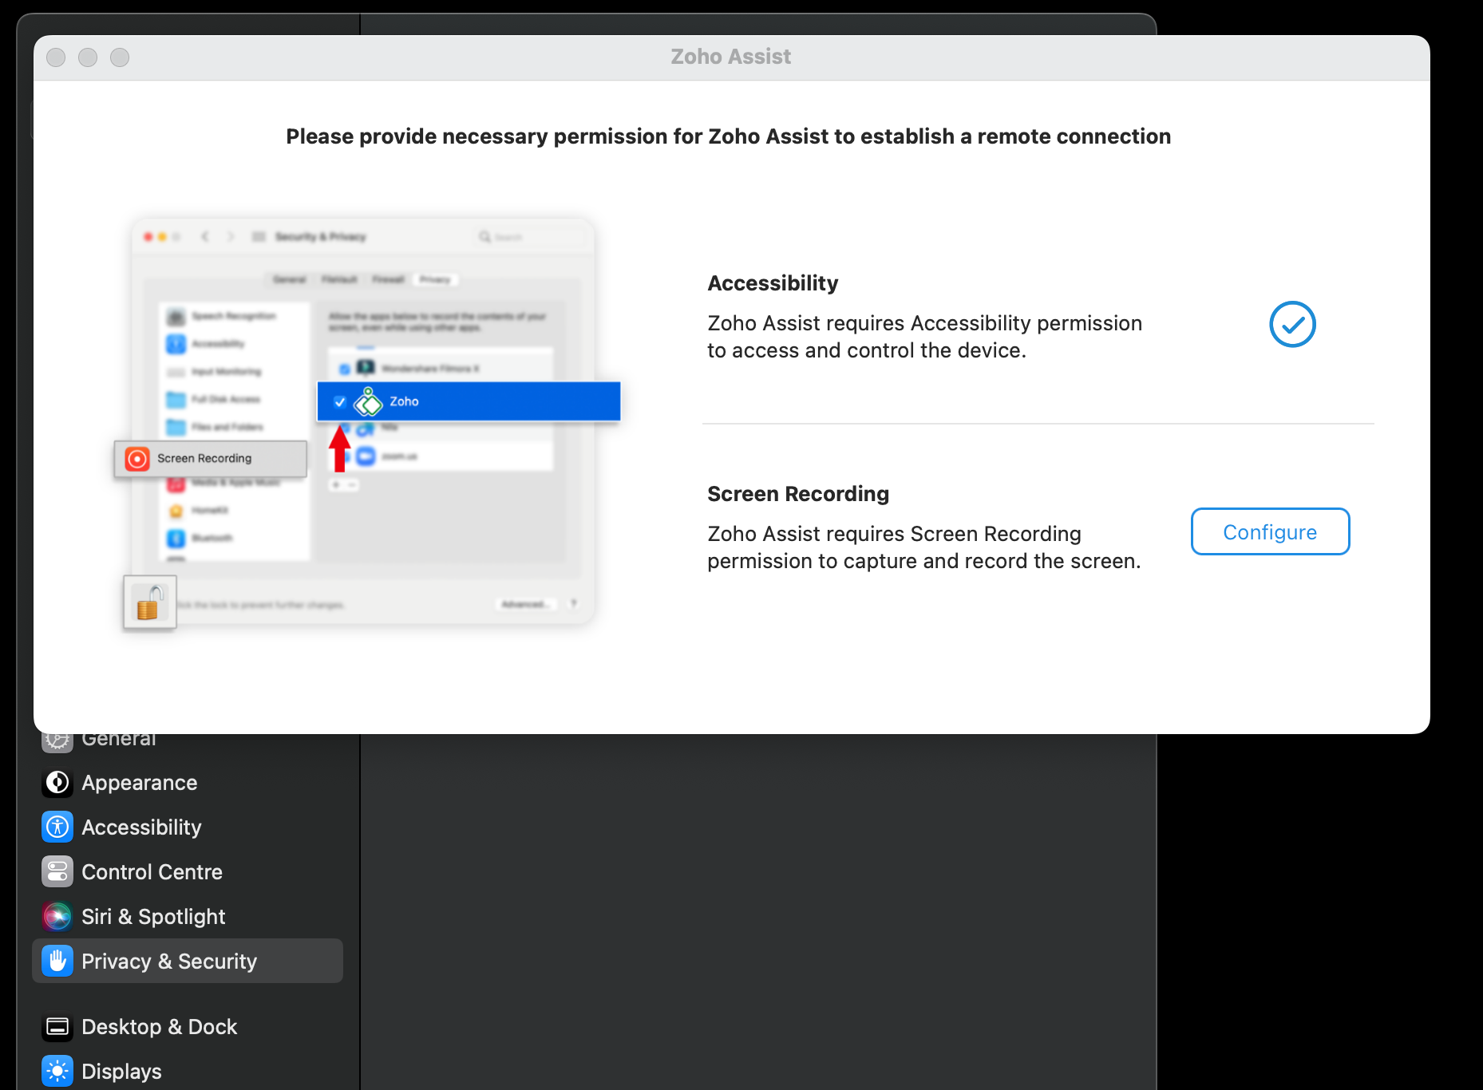Click the Zoho Assist title bar text

point(731,57)
